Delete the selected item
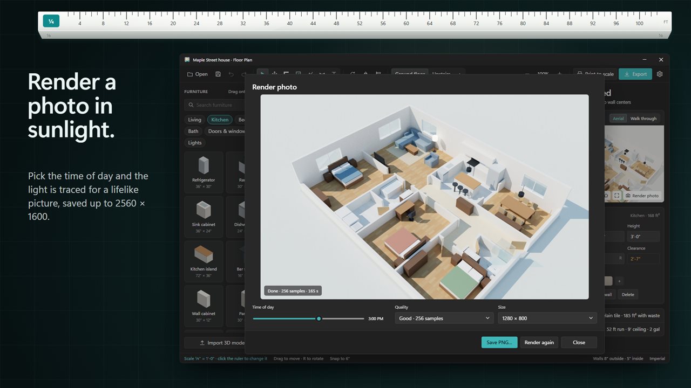The image size is (691, 388). tap(628, 294)
